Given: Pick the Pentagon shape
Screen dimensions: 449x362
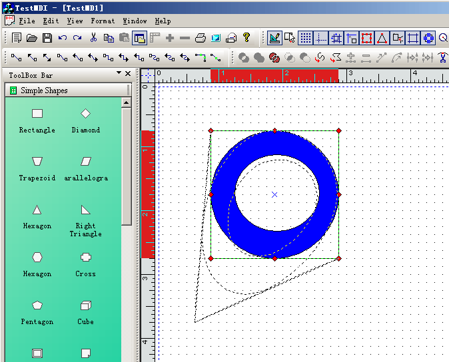Looking at the screenshot, I should click(37, 313).
